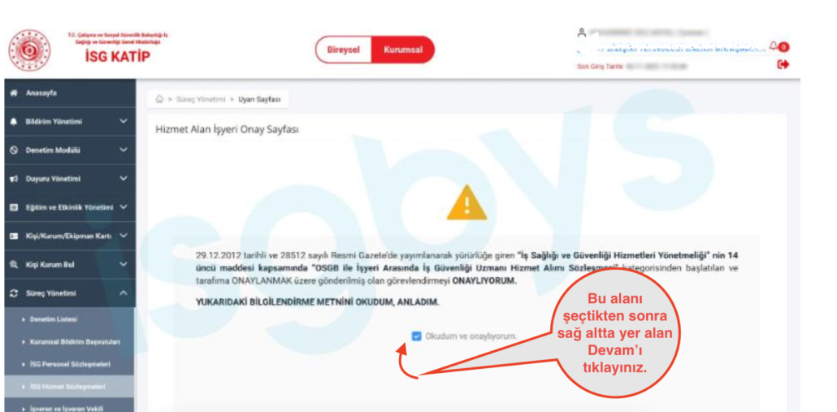Click the home icon in breadcrumb
Screen dimensions: 837x412
pyautogui.click(x=159, y=99)
